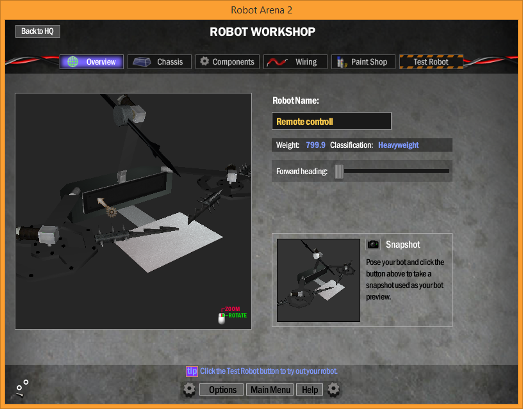Click the Forward heading slider track
Image resolution: width=523 pixels, height=409 pixels.
(396, 171)
